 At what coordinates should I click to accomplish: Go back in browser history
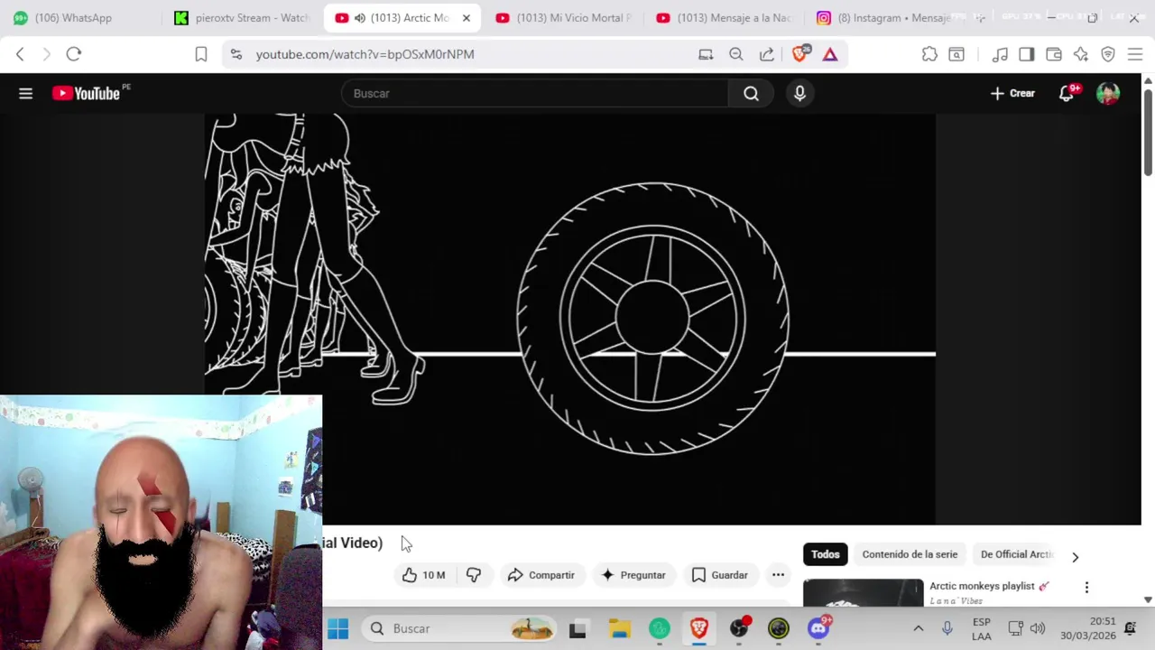20,54
